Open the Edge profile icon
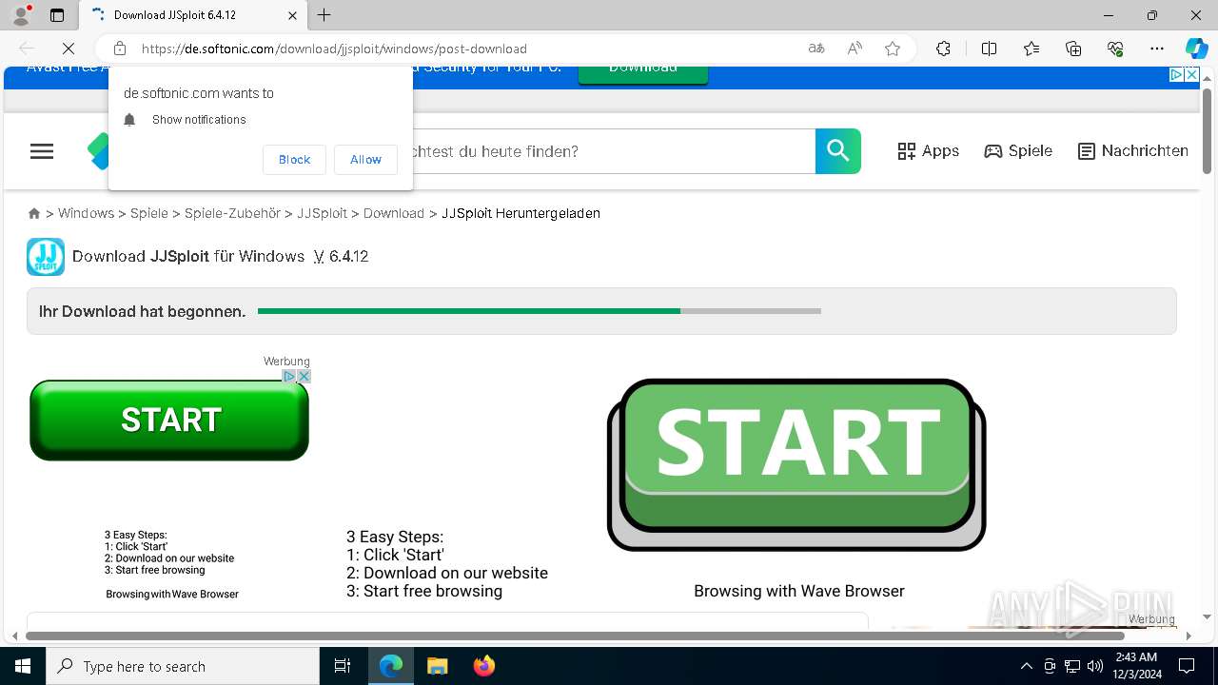This screenshot has height=685, width=1218. 21,15
